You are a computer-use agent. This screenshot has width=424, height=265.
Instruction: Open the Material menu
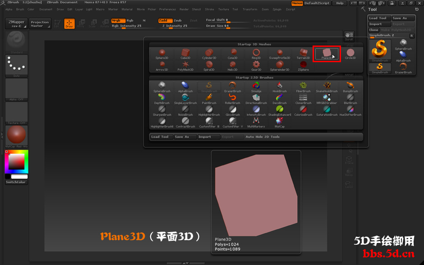(127, 9)
